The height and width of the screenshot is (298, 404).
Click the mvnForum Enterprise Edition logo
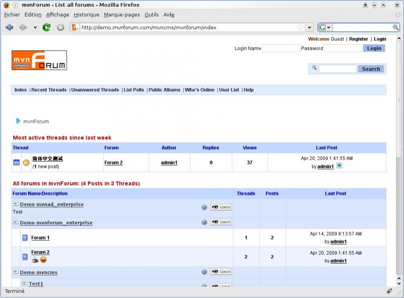pos(39,60)
